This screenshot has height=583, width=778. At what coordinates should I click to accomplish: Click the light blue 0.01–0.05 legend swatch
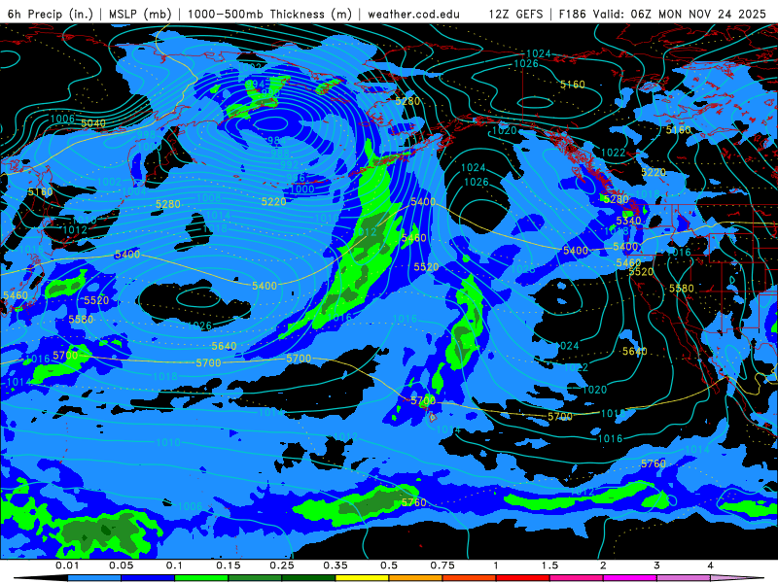tap(94, 578)
